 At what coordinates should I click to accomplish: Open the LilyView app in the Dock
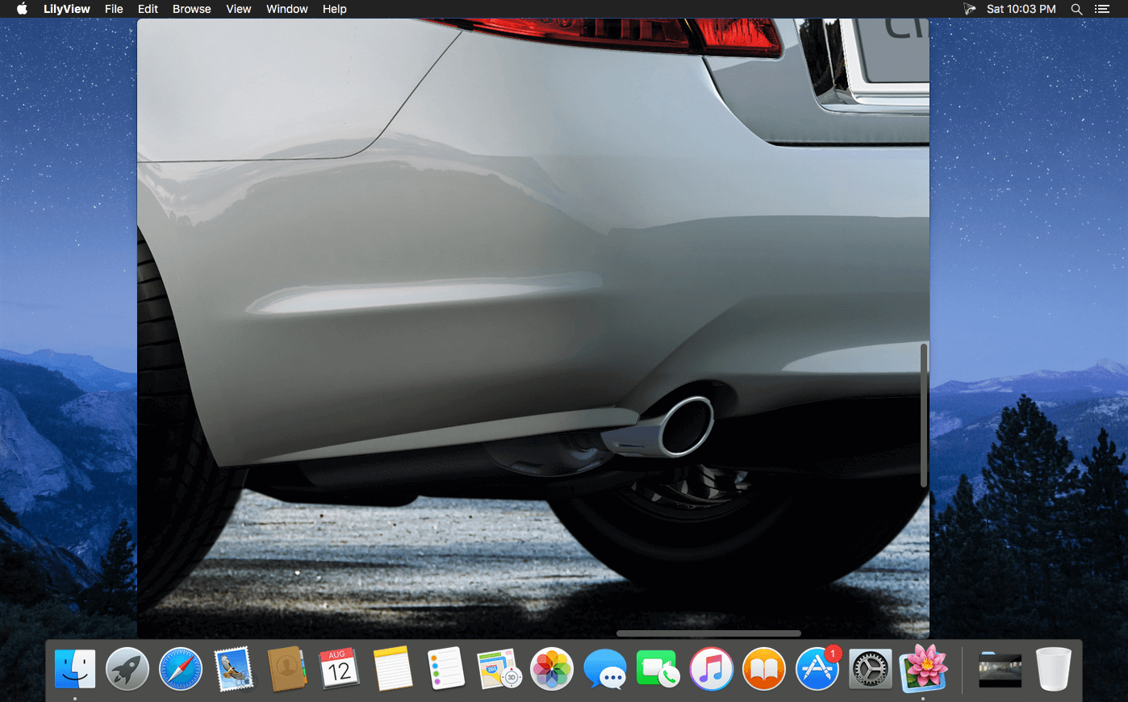click(x=923, y=669)
